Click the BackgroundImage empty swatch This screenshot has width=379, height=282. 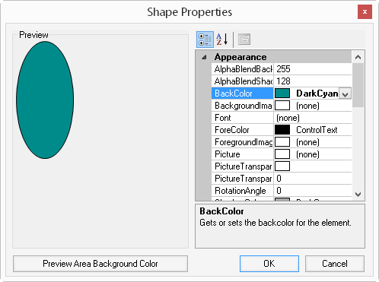282,106
